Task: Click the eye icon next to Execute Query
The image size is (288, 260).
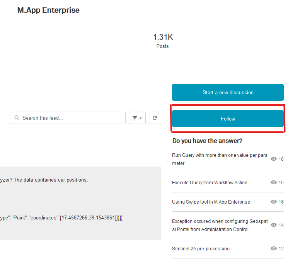Action: [x=274, y=182]
